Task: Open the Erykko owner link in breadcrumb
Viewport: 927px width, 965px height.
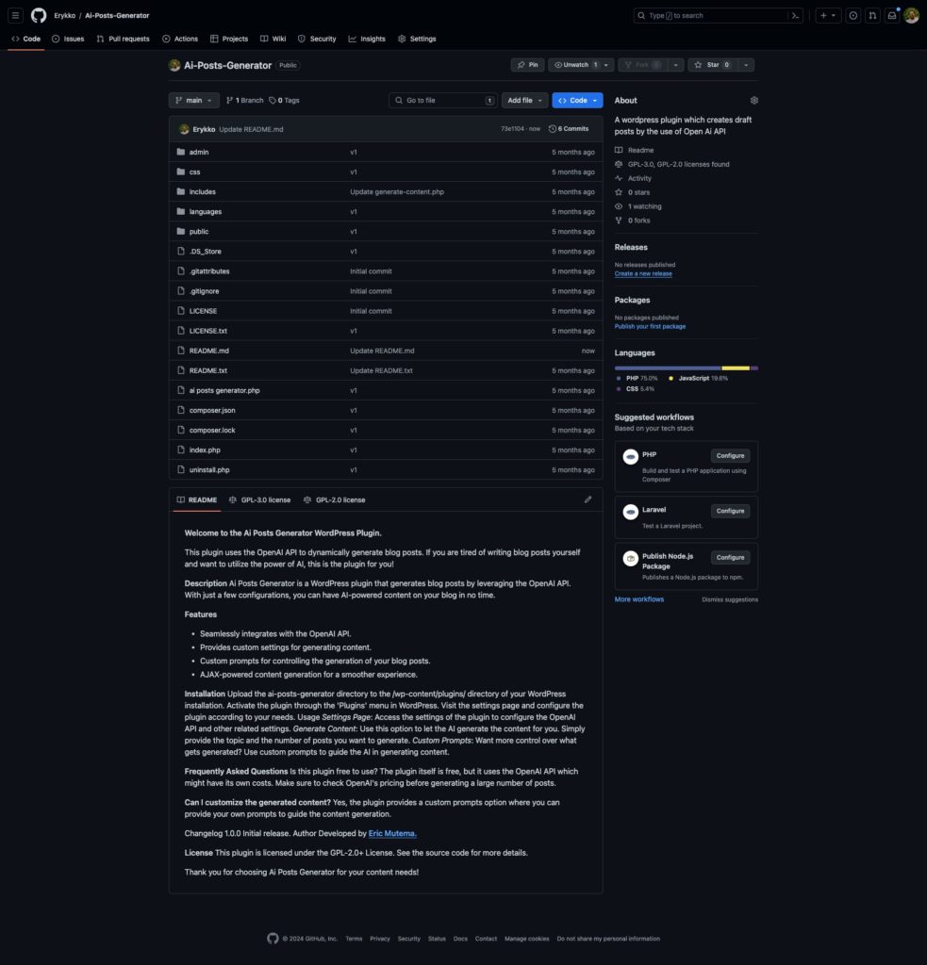Action: tap(65, 15)
